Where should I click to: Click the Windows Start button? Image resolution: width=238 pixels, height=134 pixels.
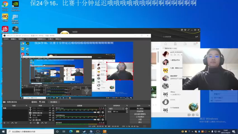point(3,131)
